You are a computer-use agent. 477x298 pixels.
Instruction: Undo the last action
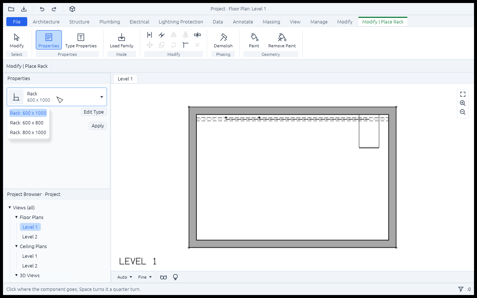pyautogui.click(x=42, y=9)
